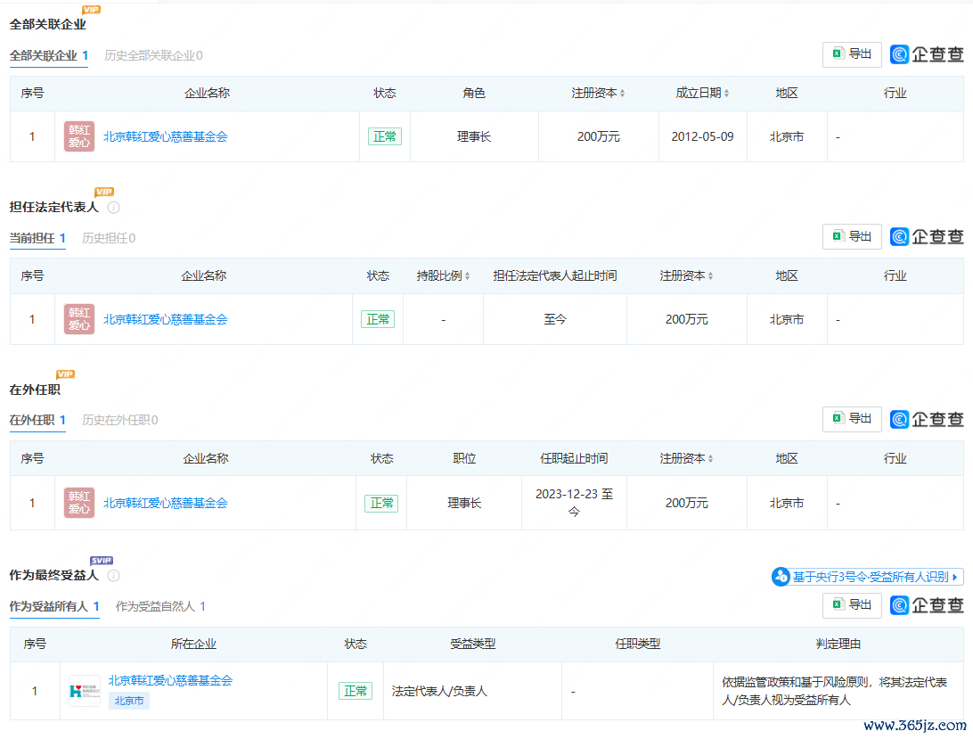Image resolution: width=973 pixels, height=739 pixels.
Task: Click 正常 status in 在外任职 row
Action: click(x=381, y=503)
